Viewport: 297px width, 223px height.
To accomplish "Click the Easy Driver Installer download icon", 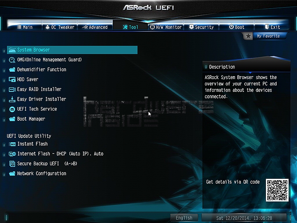I will coord(12,99).
